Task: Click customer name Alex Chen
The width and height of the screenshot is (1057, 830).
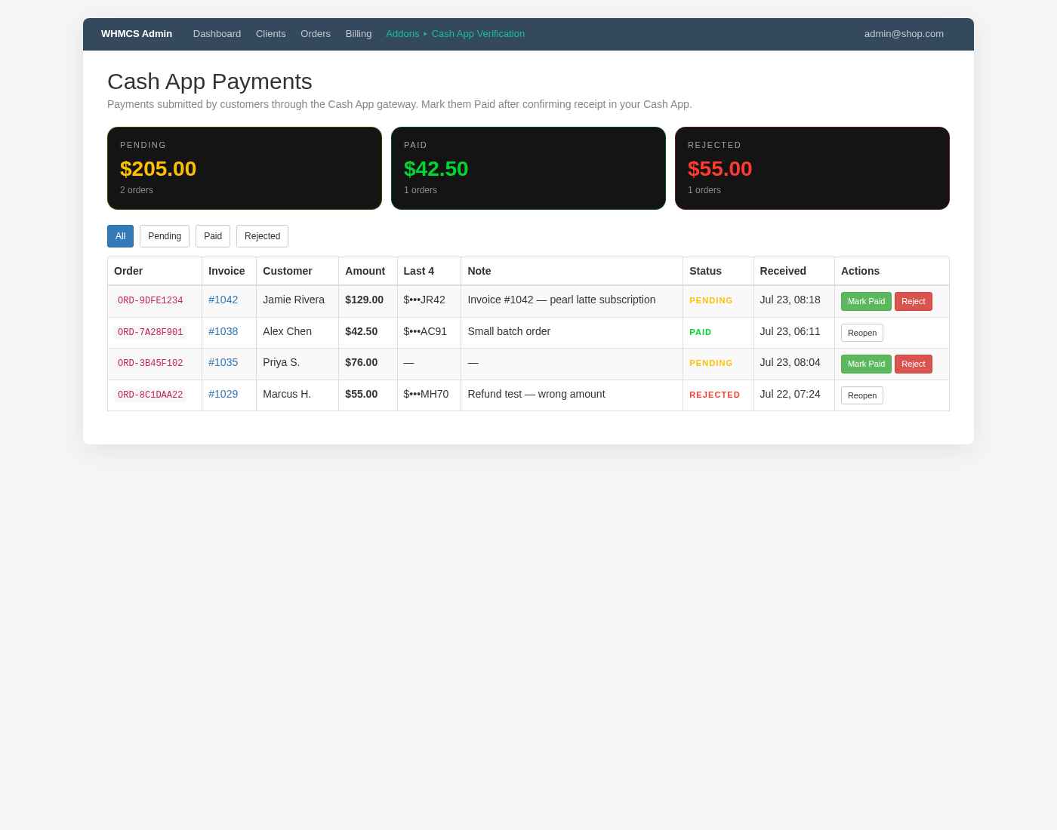Action: coord(287,331)
